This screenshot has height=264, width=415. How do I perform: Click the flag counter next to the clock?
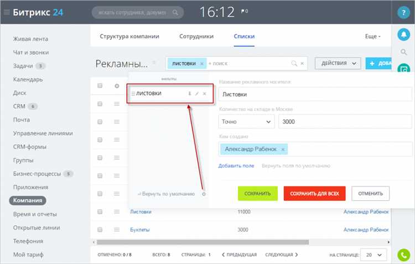[x=244, y=11]
